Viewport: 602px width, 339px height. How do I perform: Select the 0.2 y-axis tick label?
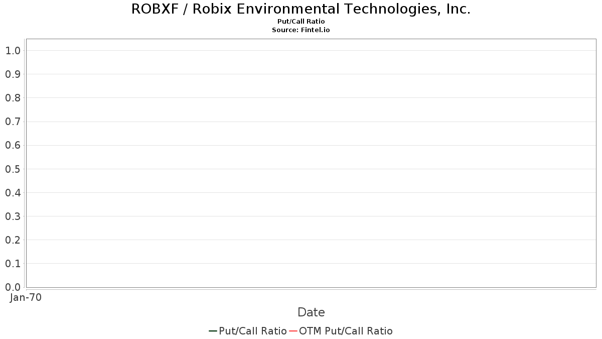13,240
